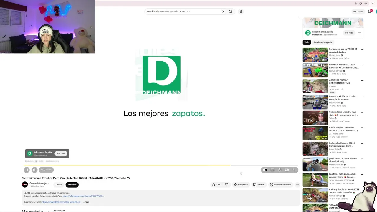Open the player settings gear
The width and height of the screenshot is (377, 212).
tap(280, 170)
